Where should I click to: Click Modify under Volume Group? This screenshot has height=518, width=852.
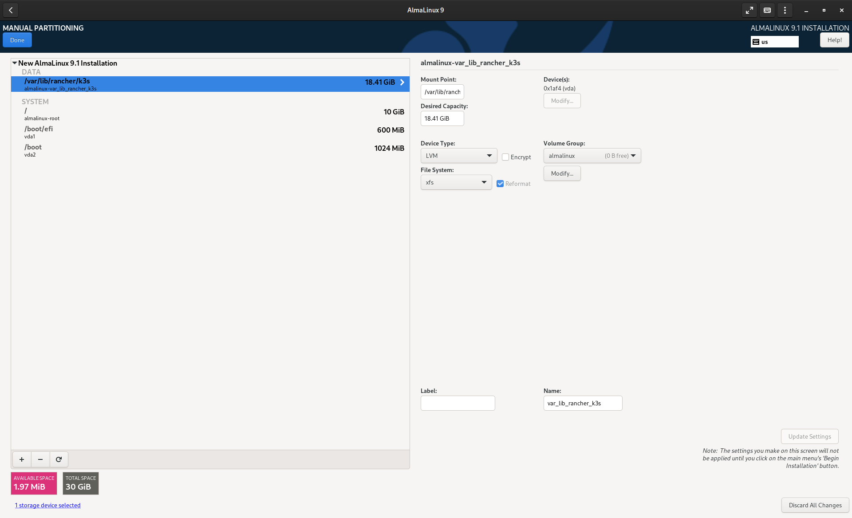pos(562,173)
